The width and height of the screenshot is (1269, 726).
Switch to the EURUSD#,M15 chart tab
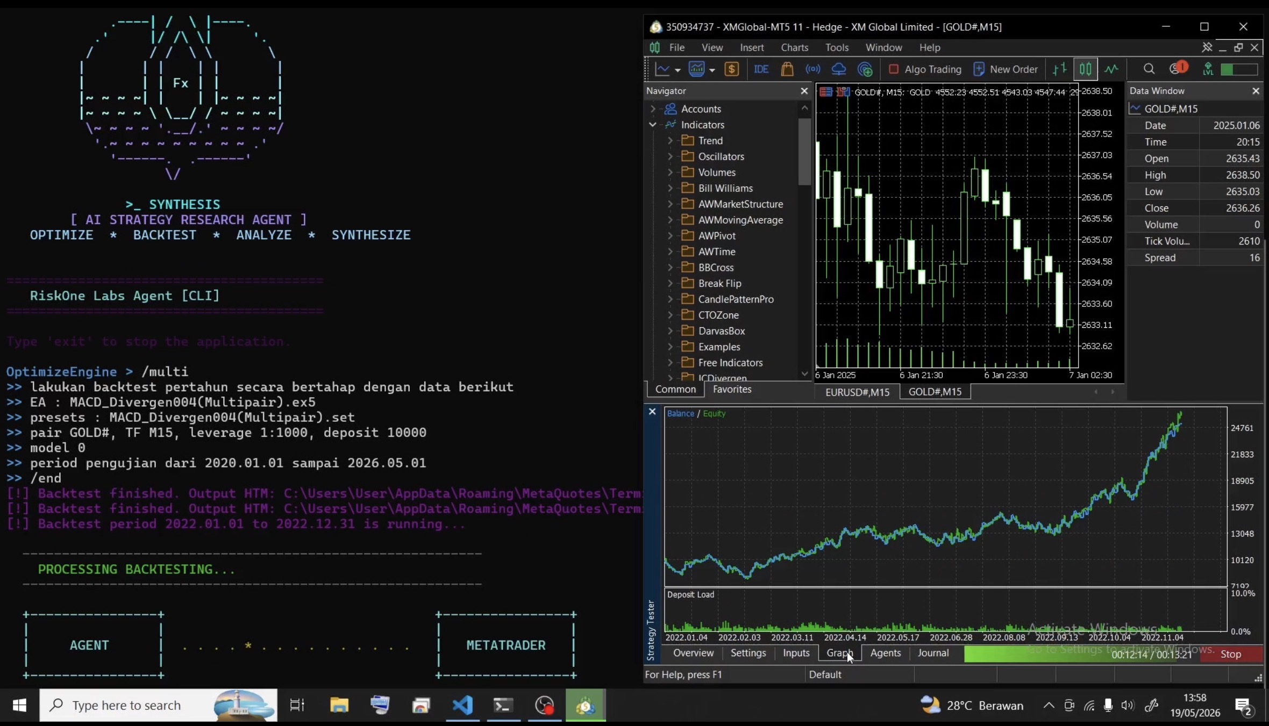pyautogui.click(x=857, y=392)
